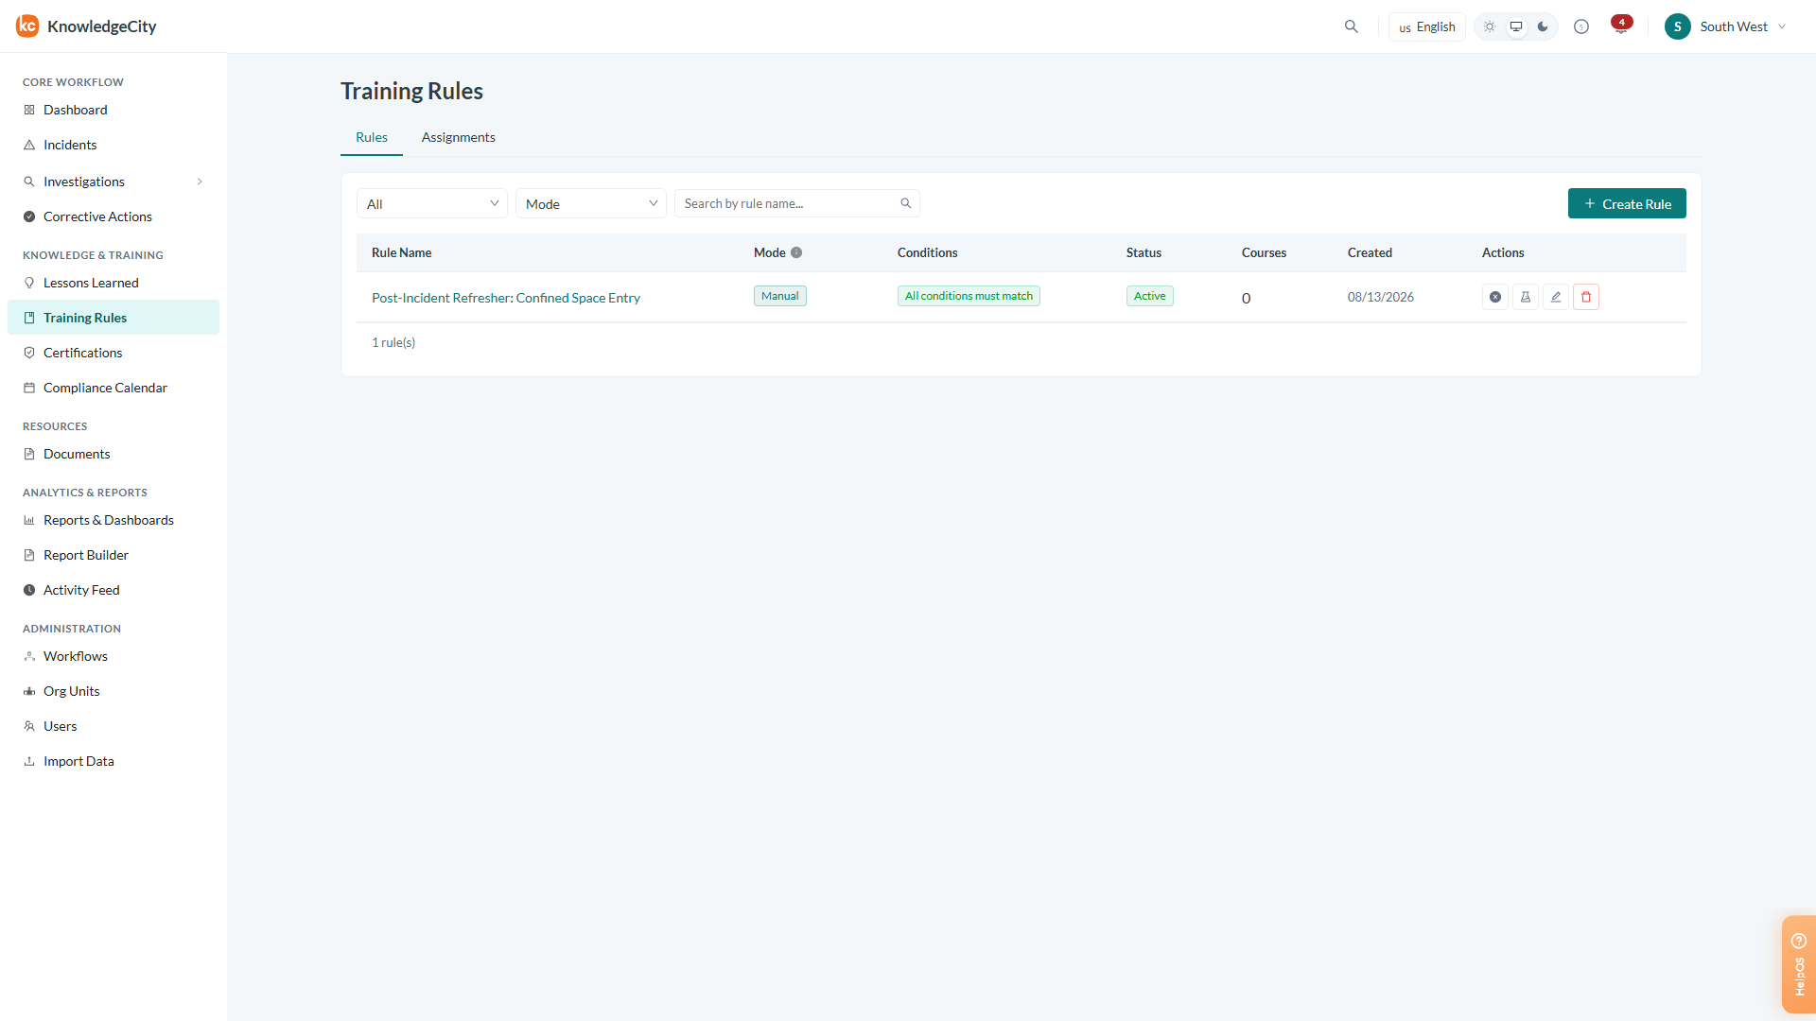Open the South West account dropdown arrow
The height and width of the screenshot is (1021, 1816).
[1782, 26]
